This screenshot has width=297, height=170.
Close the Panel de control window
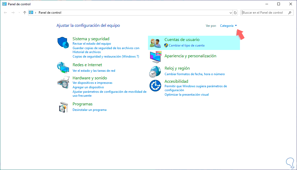click(x=290, y=4)
